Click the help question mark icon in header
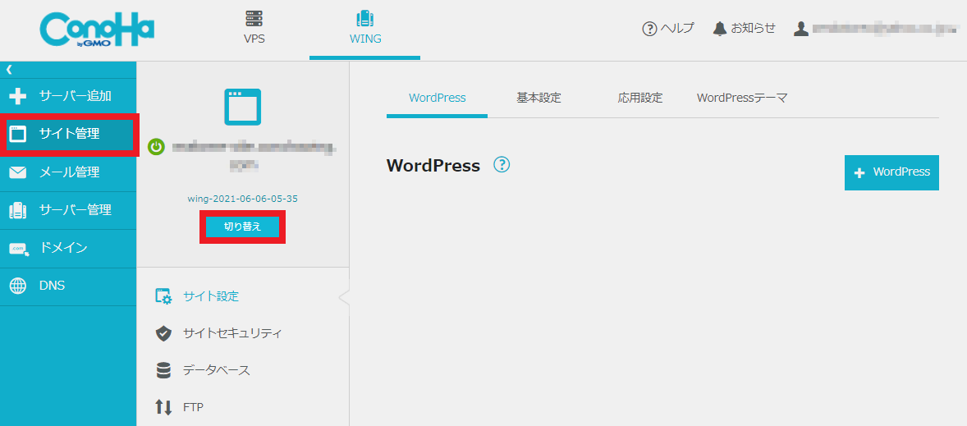 (x=649, y=29)
